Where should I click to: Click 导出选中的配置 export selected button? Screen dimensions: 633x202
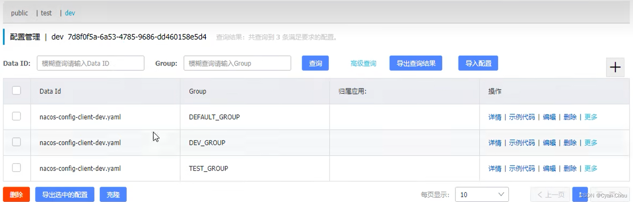point(65,194)
